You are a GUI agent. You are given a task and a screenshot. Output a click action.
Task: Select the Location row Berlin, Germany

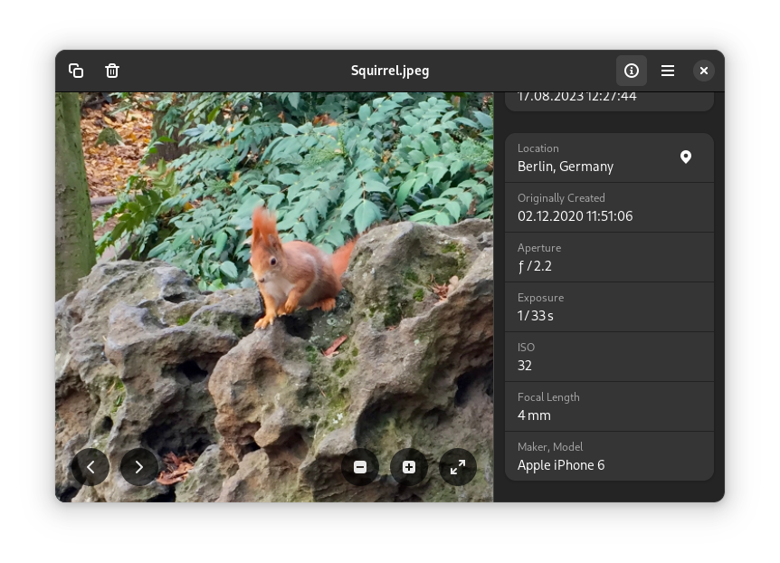[588, 158]
